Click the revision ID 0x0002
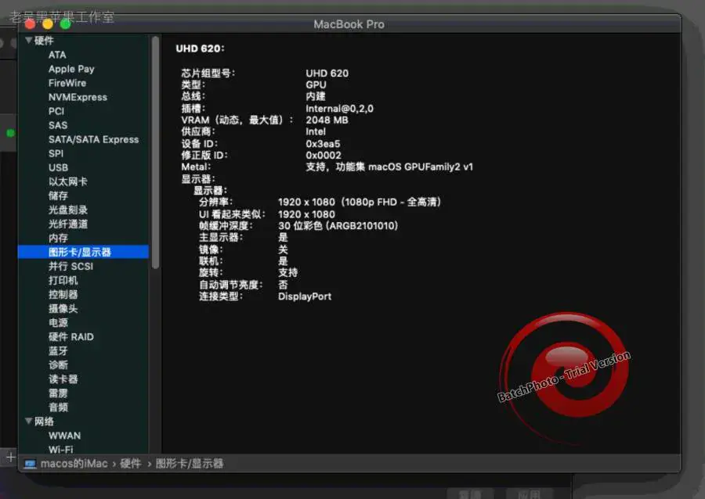Screen dimensions: 705x499 coord(324,156)
